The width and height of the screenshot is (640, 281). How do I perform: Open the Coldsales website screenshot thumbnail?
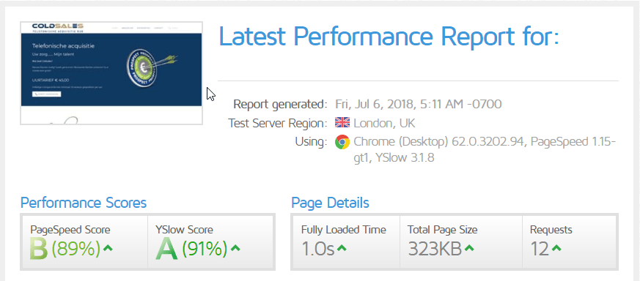pyautogui.click(x=111, y=73)
